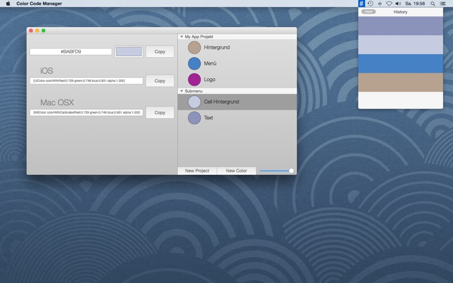453x283 pixels.
Task: Open the Notification Center list icon
Action: point(443,3)
